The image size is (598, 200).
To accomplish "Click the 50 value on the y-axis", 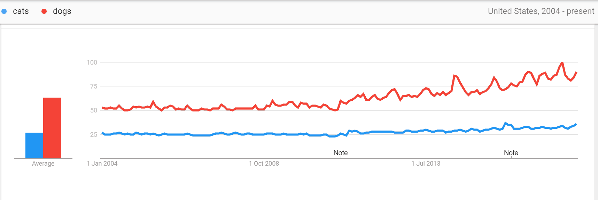I will 94,110.
